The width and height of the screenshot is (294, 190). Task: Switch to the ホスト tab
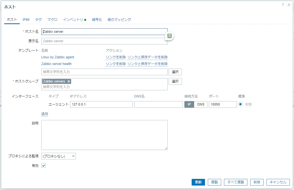[x=12, y=20]
